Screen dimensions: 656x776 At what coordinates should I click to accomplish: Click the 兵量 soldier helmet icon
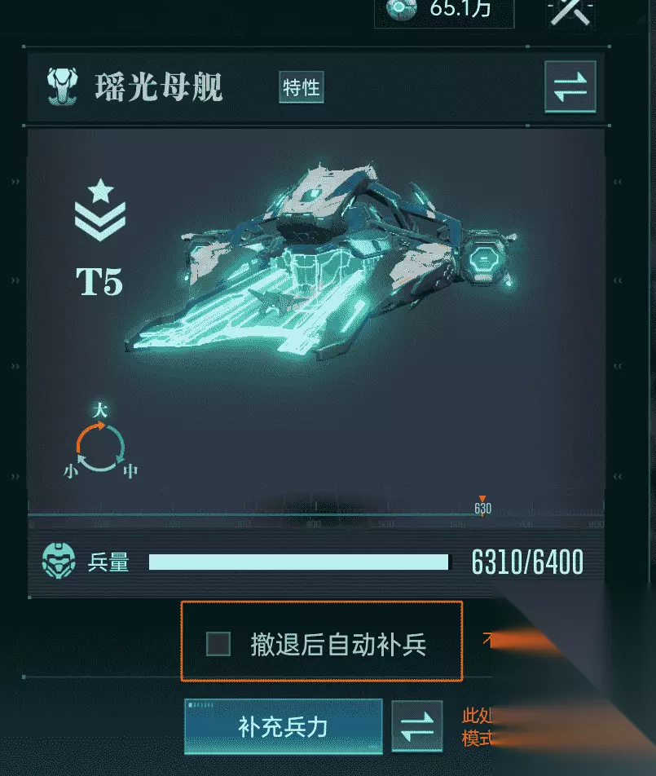59,561
